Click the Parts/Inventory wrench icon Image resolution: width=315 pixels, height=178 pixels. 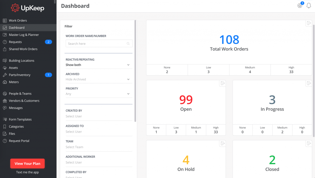tap(5, 75)
